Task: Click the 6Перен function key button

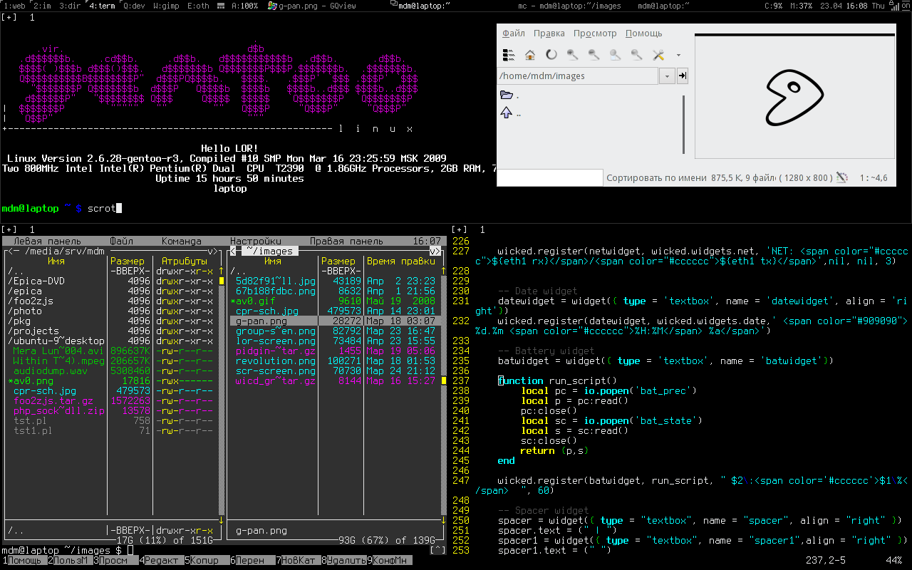Action: coord(253,560)
